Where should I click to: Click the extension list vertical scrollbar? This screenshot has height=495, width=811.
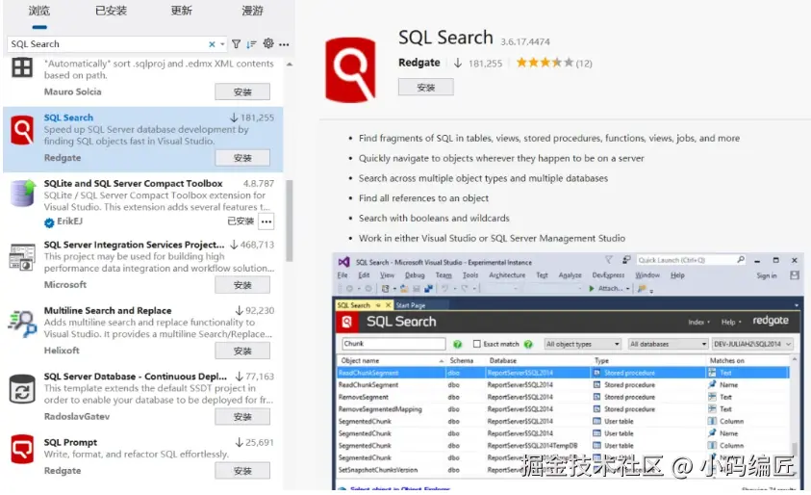[x=290, y=221]
